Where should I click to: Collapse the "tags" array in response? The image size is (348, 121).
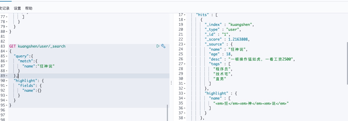(184, 64)
